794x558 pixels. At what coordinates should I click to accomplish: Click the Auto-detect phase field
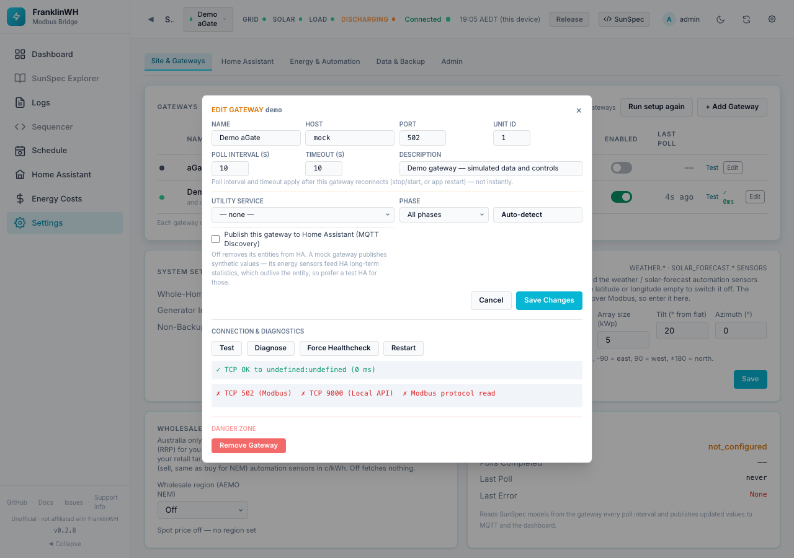click(x=538, y=215)
